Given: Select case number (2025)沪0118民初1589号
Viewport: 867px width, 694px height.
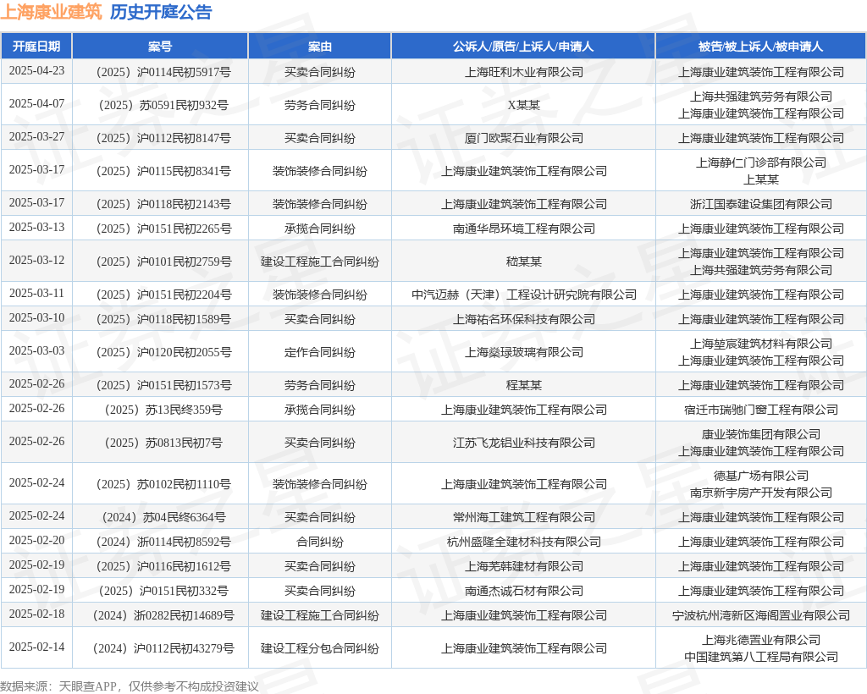Looking at the screenshot, I should coord(160,319).
